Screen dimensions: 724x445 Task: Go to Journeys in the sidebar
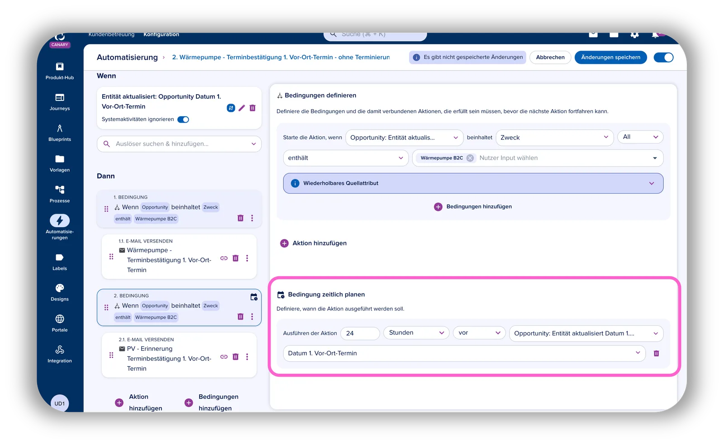pos(59,102)
